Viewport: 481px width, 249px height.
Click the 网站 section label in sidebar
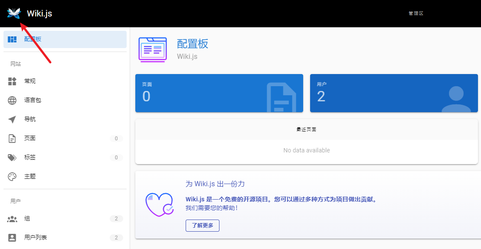[x=16, y=64]
